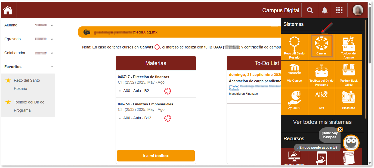This screenshot has height=168, width=374.
Task: Open the Toolbox del Alumno tile
Action: [x=349, y=47]
